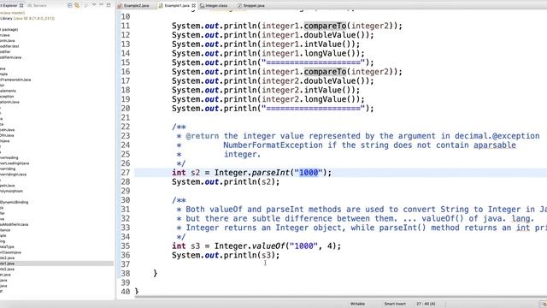Select the DynamicBinding item in explorer
Viewport: 547px width, 308px height.
tap(15, 202)
